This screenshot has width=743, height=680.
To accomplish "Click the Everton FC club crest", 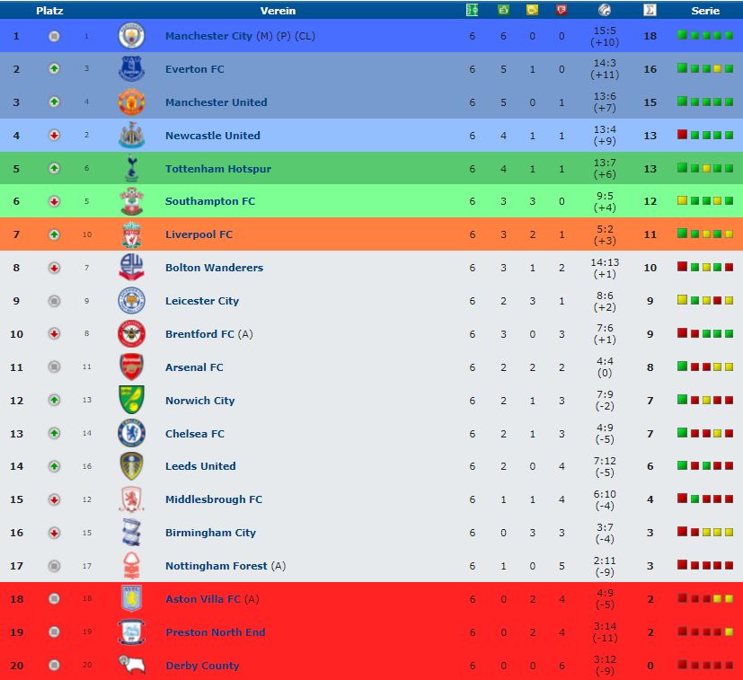I will tap(131, 68).
